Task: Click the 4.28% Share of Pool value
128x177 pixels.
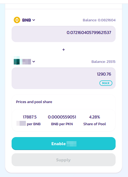Action: (95, 117)
